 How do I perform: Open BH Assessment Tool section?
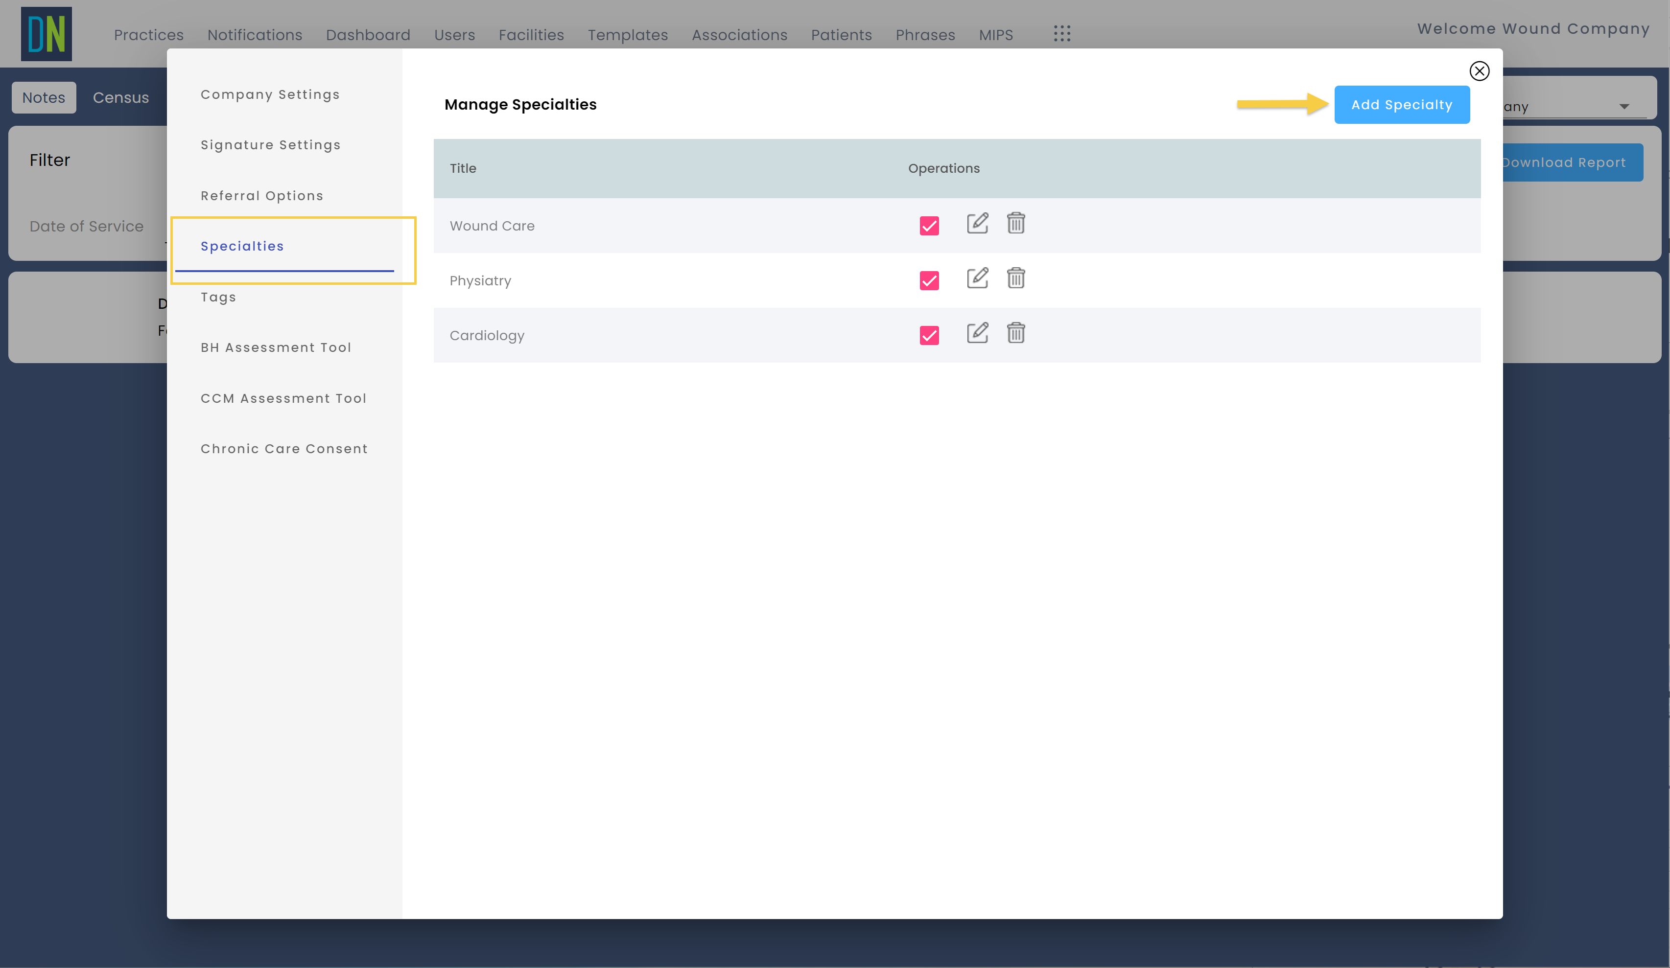tap(276, 348)
